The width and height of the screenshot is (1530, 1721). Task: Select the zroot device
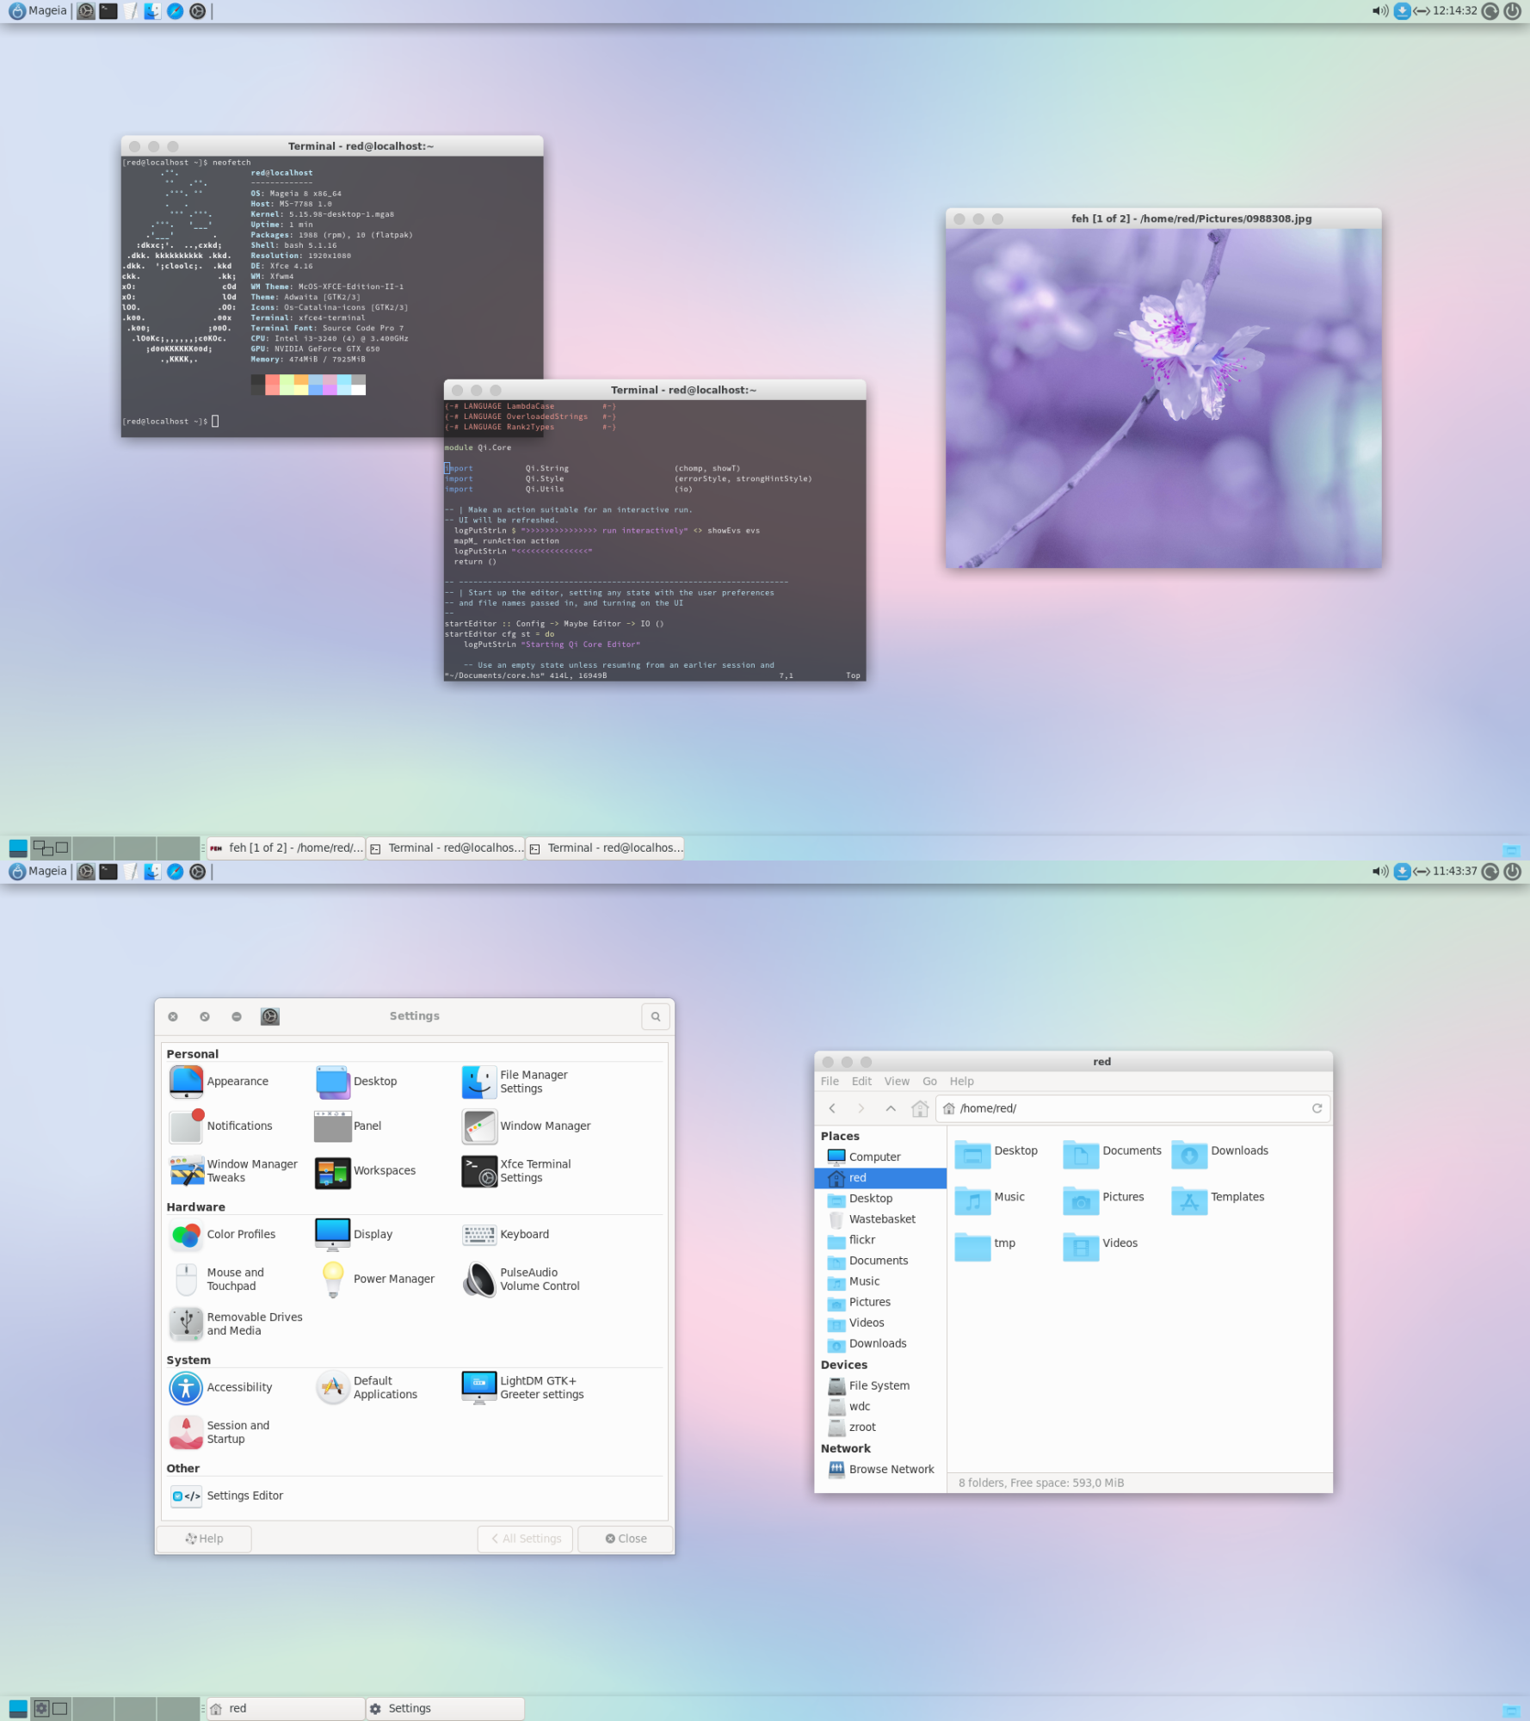click(x=880, y=1428)
